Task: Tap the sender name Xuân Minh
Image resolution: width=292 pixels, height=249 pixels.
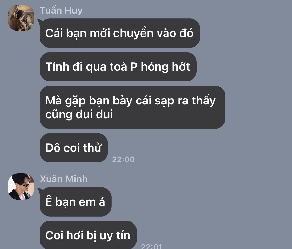Action: 64,179
